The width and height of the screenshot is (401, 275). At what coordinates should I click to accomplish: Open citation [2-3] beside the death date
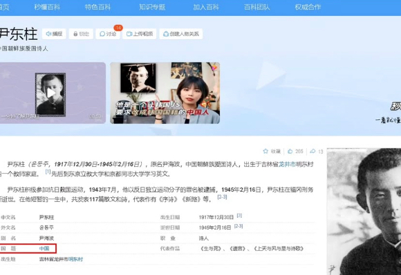pos(239,226)
